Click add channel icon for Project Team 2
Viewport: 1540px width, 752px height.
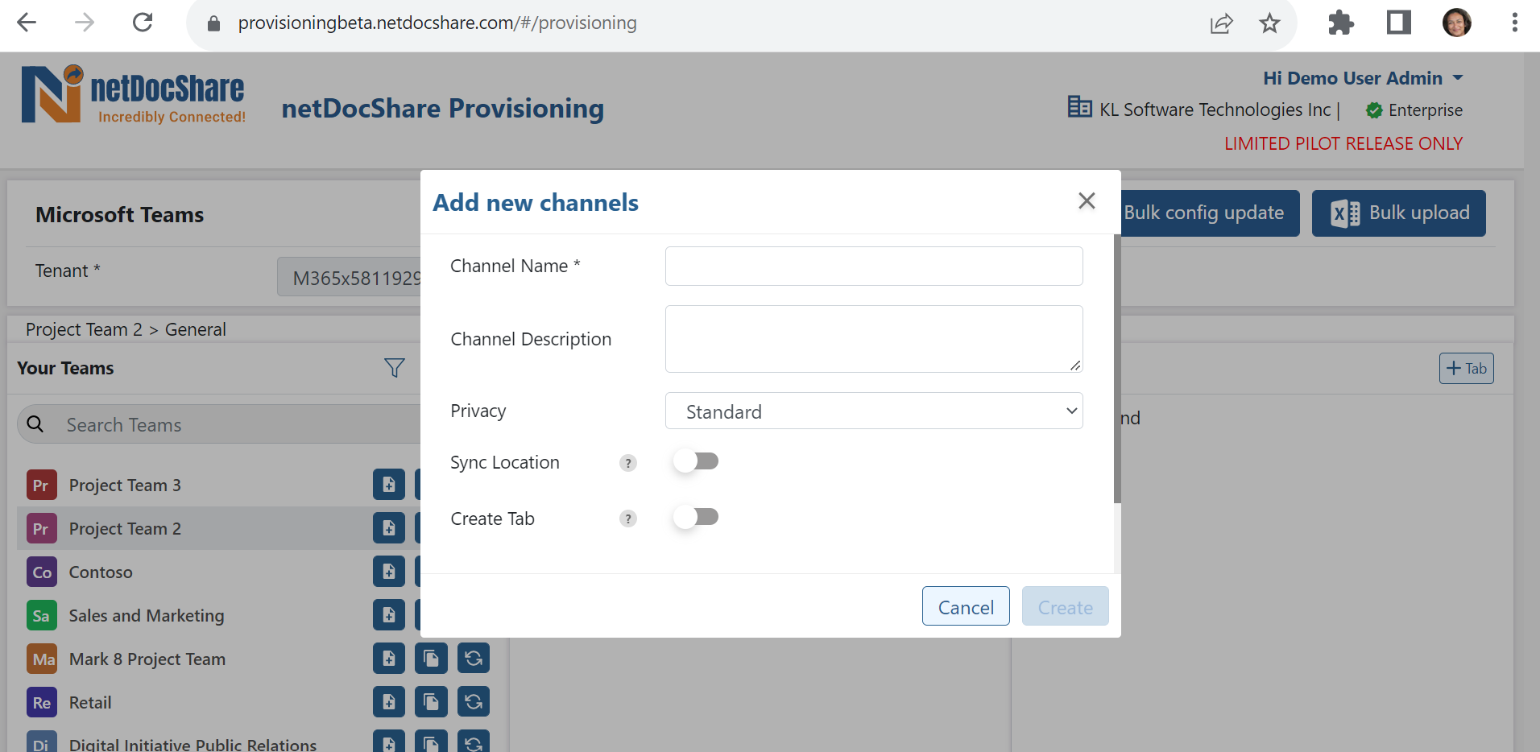pos(389,528)
